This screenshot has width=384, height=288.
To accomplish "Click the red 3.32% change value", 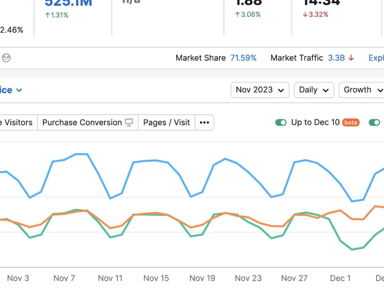I will pos(315,15).
